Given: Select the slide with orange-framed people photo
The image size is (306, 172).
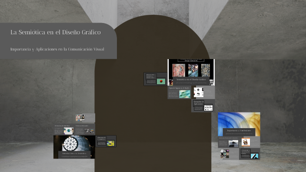Looking at the screenshot, I should (x=249, y=142).
